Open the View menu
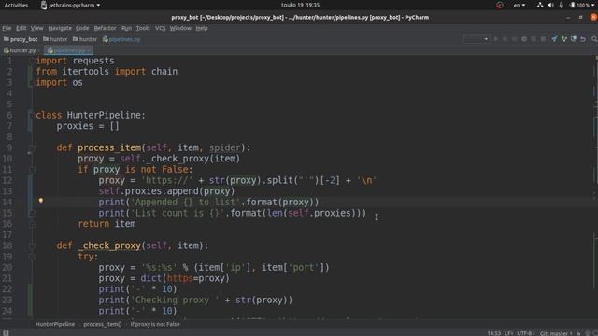 pos(37,28)
